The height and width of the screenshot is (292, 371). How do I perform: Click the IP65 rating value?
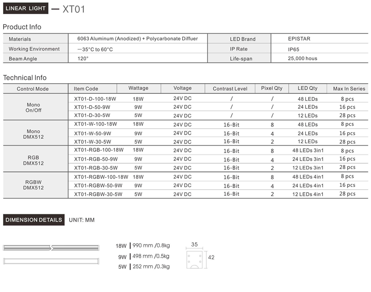click(293, 49)
